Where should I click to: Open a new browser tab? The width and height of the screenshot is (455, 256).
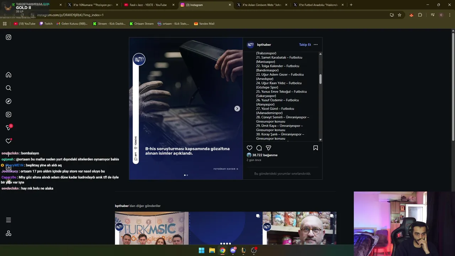[x=351, y=5]
